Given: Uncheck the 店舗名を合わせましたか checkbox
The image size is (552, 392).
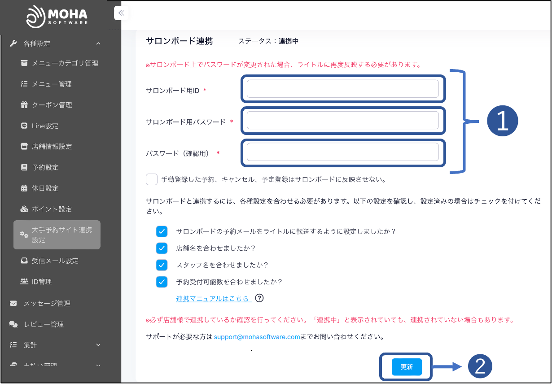Looking at the screenshot, I should click(x=162, y=248).
